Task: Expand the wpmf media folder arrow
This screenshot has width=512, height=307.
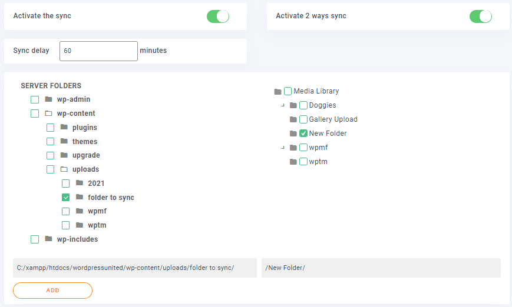Action: pos(283,147)
